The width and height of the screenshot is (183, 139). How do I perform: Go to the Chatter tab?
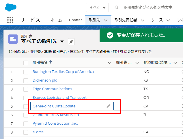[75, 20]
